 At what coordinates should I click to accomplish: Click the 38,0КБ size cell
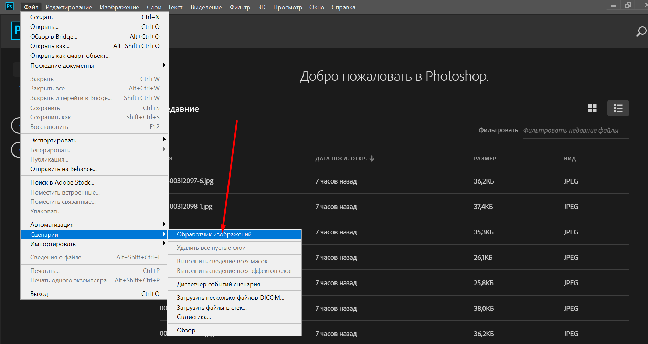point(484,308)
